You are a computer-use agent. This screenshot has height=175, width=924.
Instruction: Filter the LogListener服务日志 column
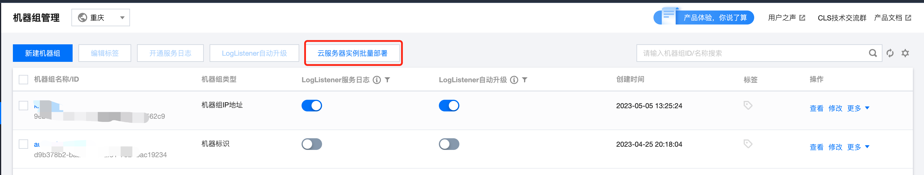387,80
